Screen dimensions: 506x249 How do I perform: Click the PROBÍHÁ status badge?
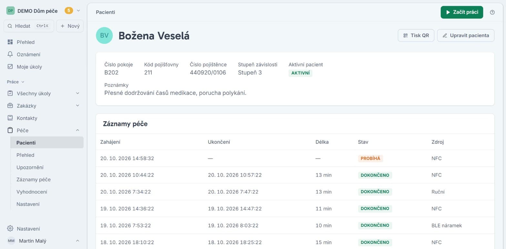370,158
